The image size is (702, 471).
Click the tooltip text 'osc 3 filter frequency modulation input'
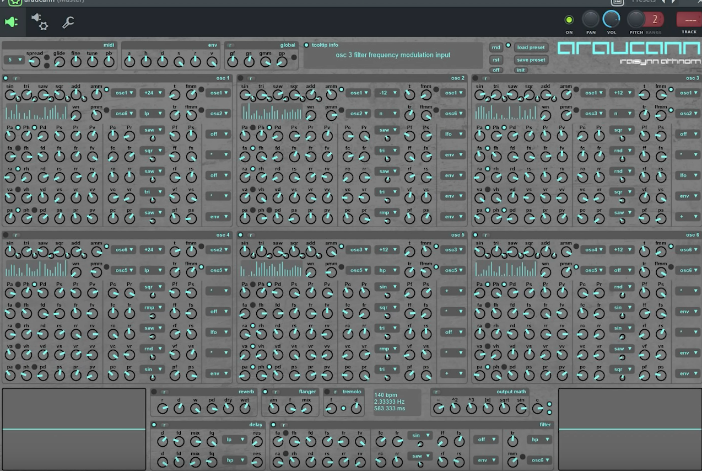(393, 55)
